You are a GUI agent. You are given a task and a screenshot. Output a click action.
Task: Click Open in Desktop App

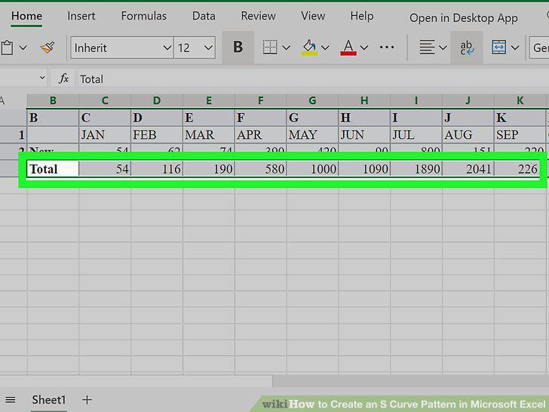pos(464,18)
